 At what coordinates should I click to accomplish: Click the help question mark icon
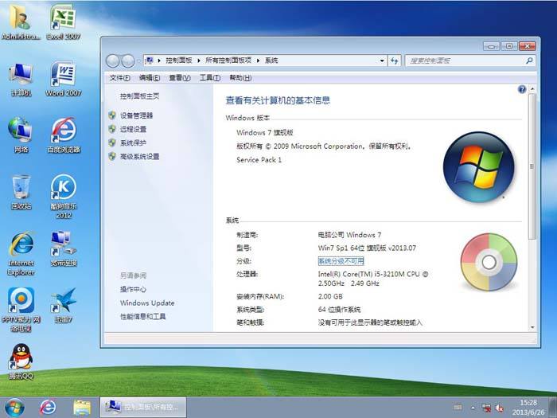522,90
